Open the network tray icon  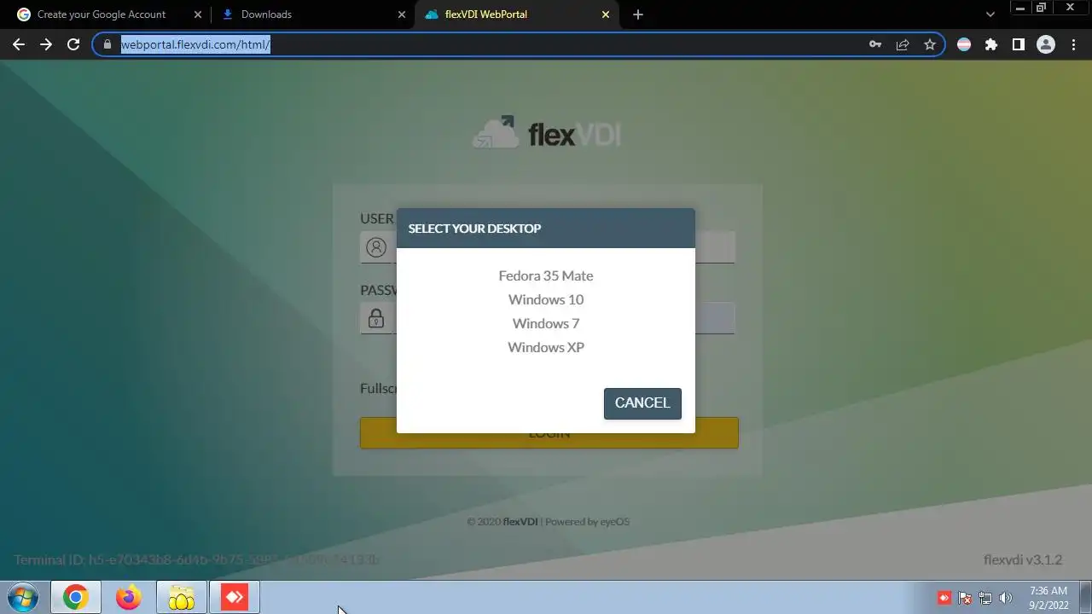(985, 598)
